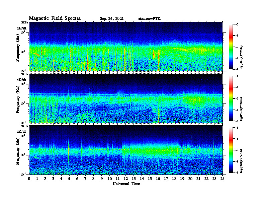This screenshot has width=265, height=205.
Task: Click hour 19 on the Universal Time axis
Action: pyautogui.click(x=182, y=179)
